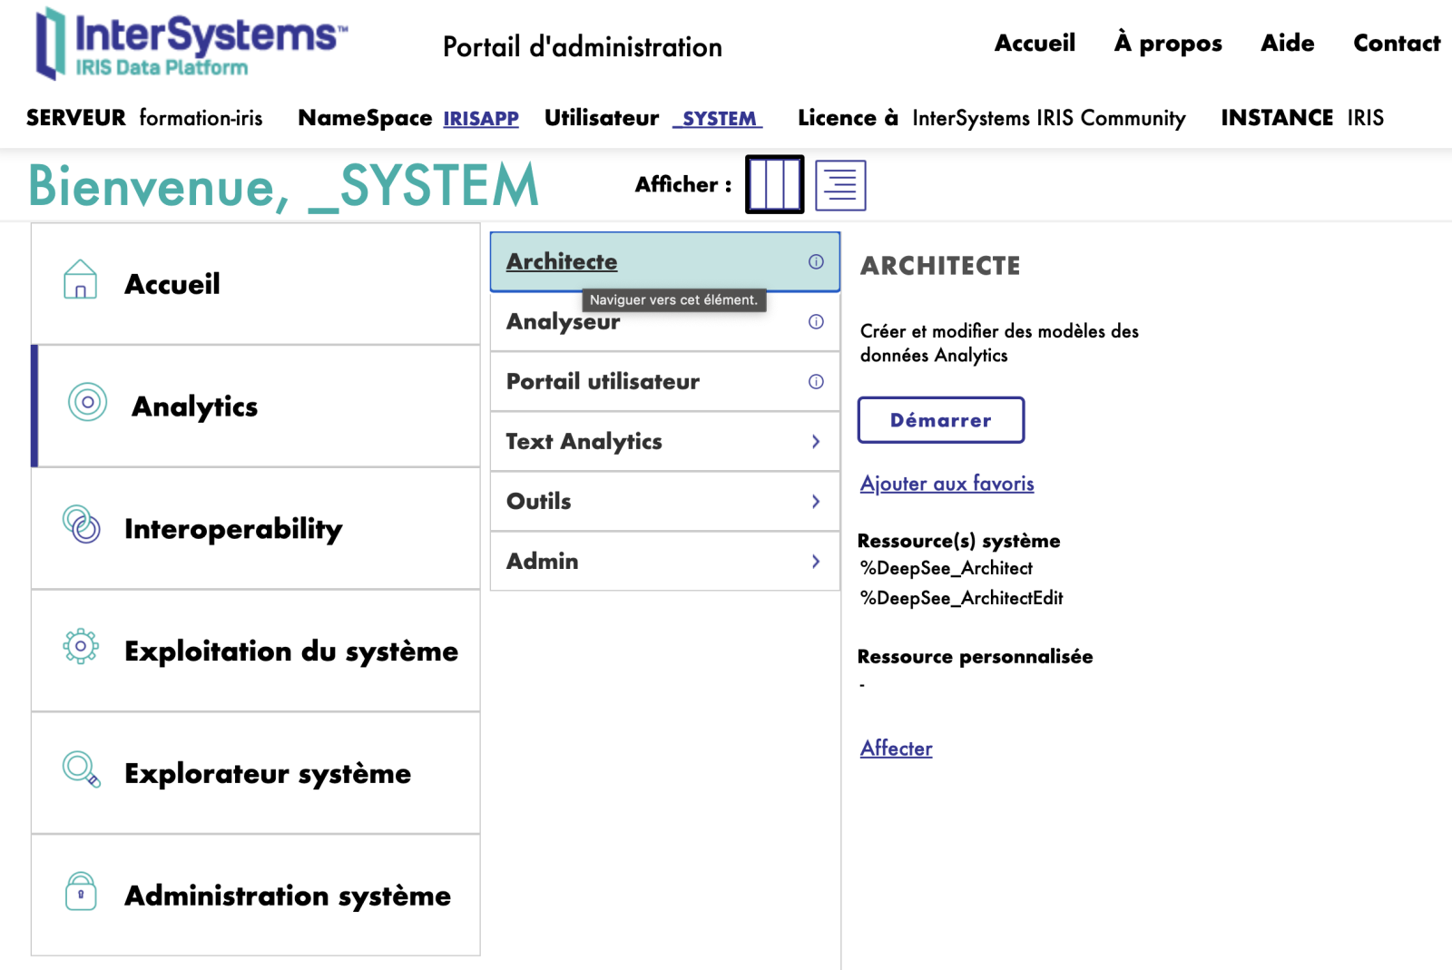Click the Accueil house icon in sidebar

(x=81, y=279)
